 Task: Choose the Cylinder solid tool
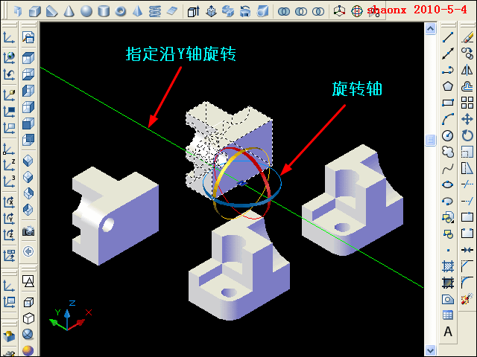click(104, 11)
